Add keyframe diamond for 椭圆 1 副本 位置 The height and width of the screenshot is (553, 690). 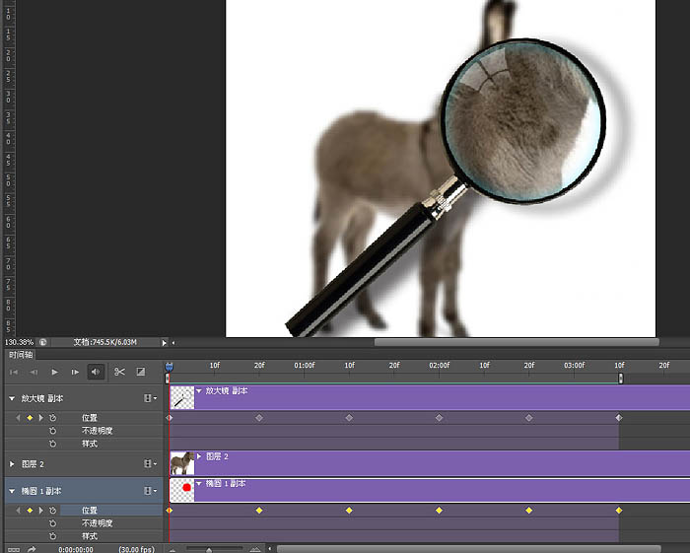pos(30,511)
